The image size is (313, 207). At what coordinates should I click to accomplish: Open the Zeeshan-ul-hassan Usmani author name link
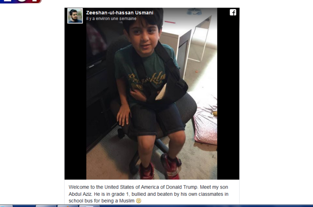pos(120,13)
